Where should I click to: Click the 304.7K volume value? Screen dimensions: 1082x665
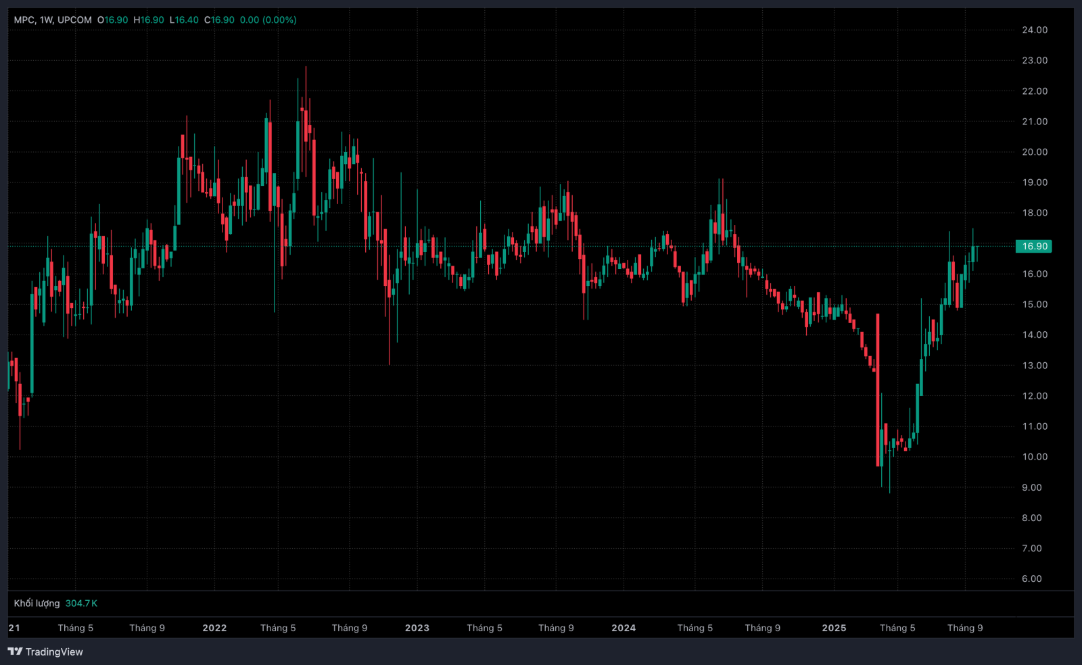pos(81,603)
